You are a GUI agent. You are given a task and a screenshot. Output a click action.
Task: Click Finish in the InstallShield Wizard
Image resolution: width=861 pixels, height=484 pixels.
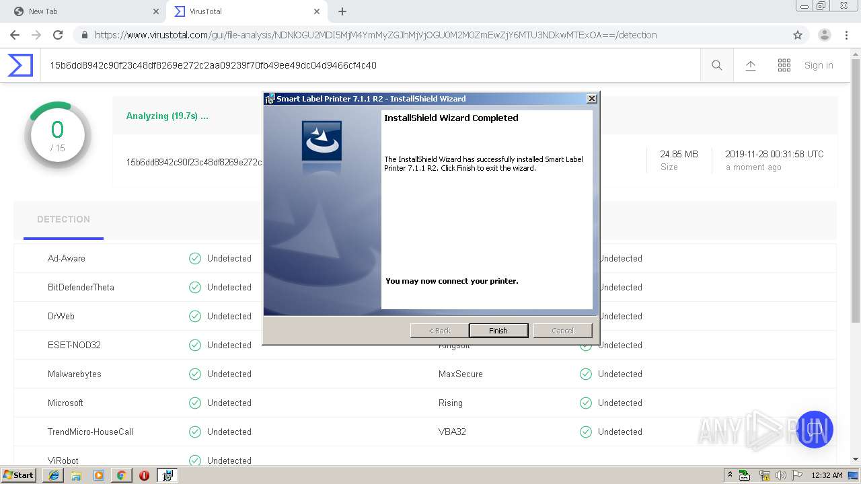(x=498, y=330)
